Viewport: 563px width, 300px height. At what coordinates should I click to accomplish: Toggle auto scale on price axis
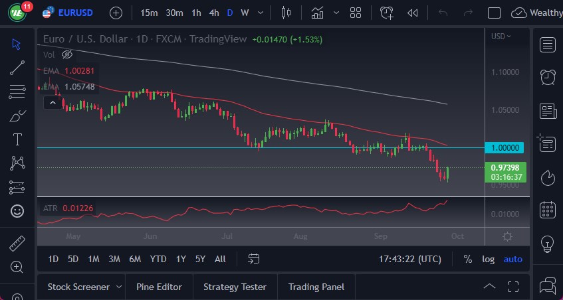[512, 259]
